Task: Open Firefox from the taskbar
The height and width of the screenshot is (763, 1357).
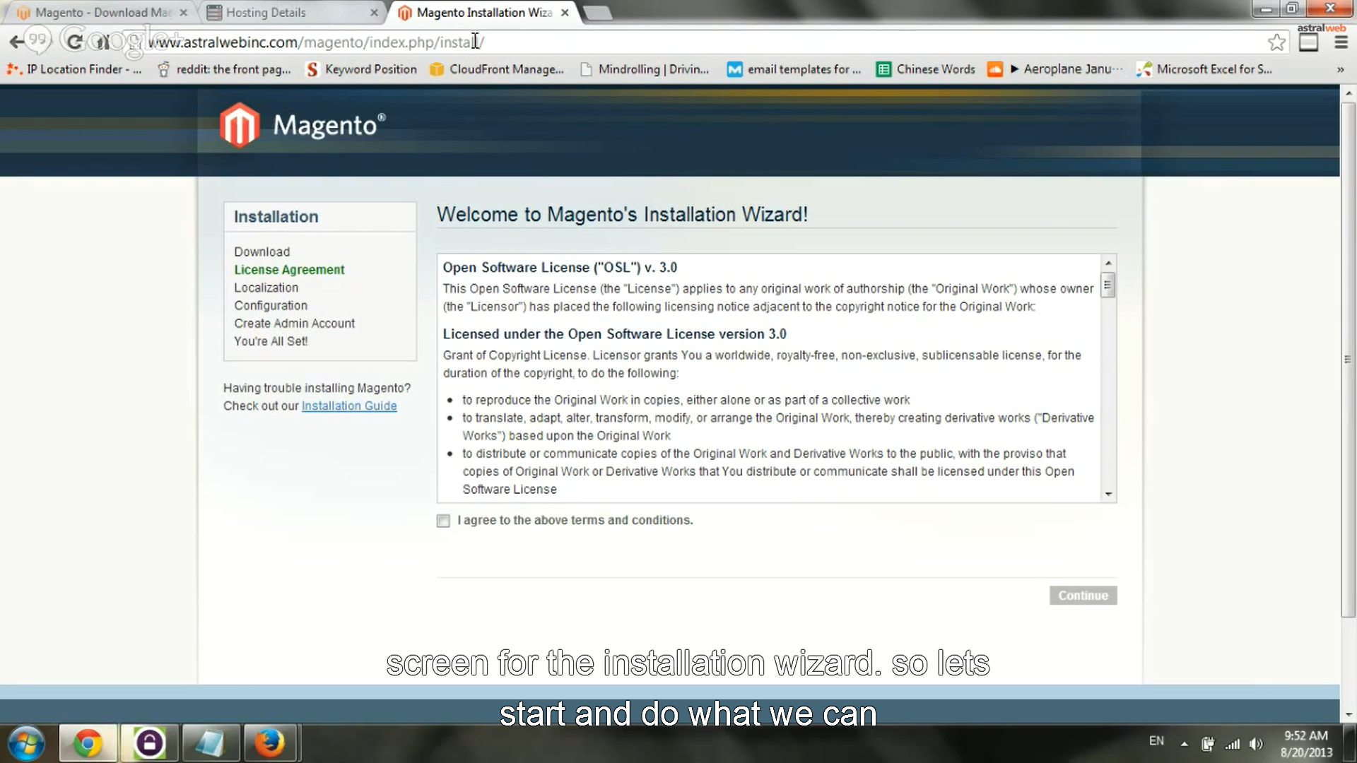Action: 269,743
